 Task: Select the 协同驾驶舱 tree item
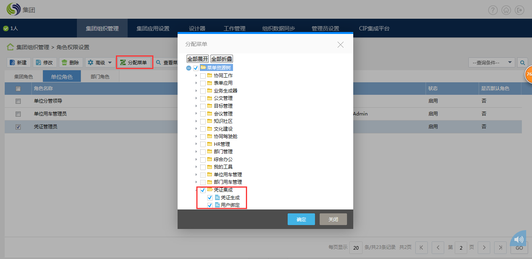pyautogui.click(x=226, y=137)
